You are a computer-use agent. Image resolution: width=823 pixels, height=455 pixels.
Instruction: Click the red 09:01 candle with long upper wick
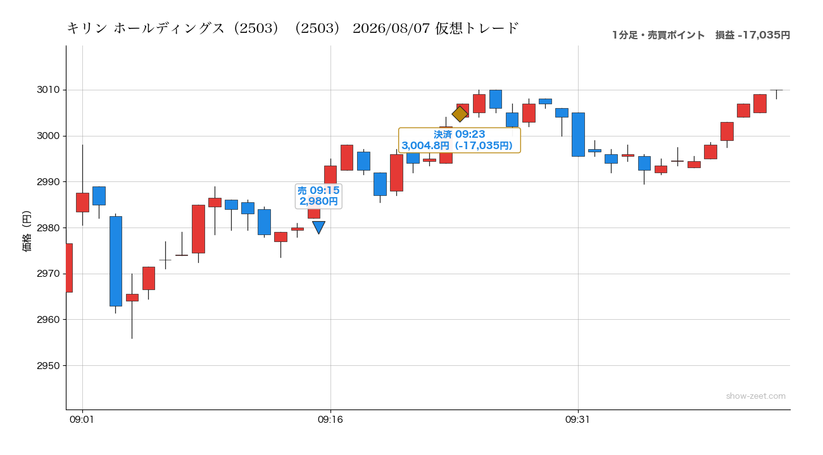tap(82, 202)
